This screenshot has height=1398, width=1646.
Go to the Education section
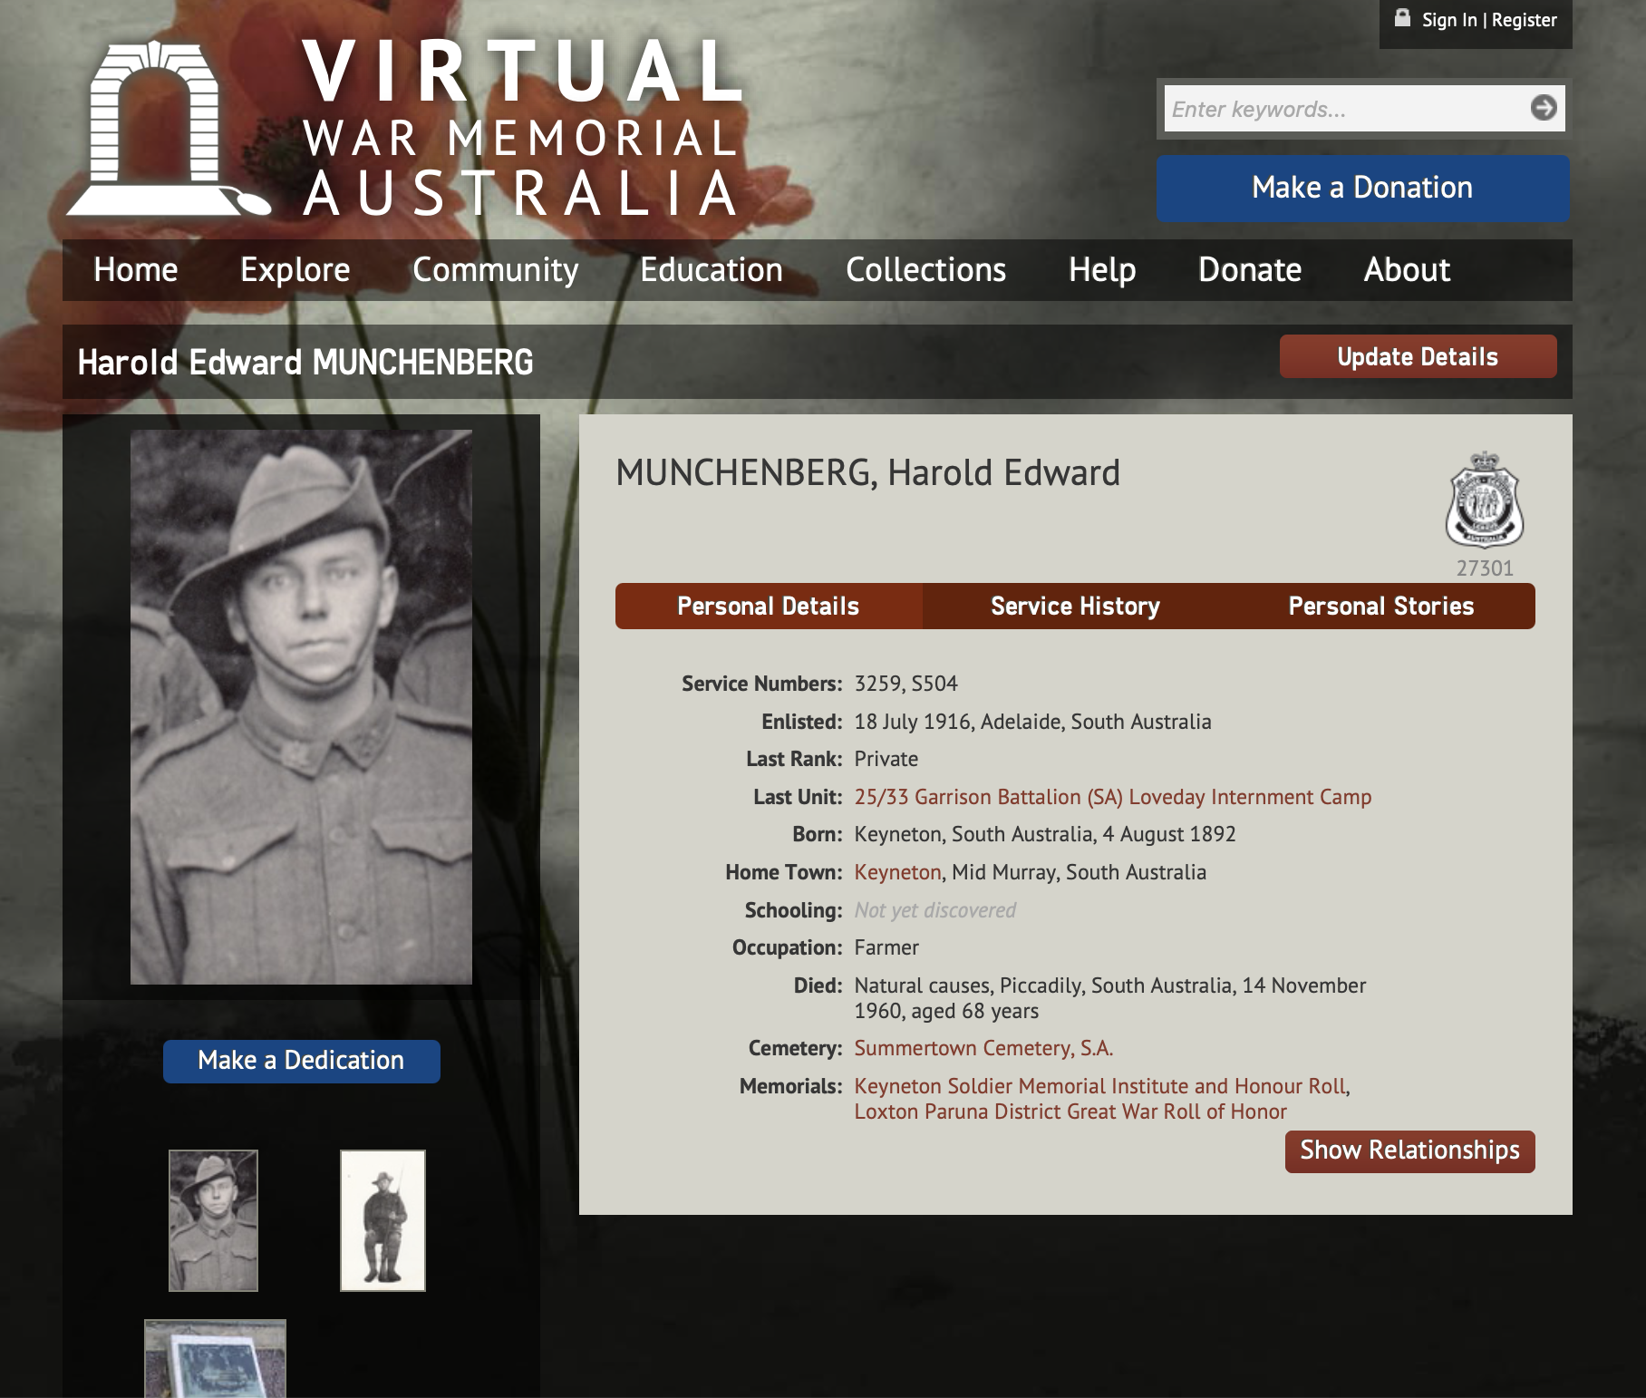[x=712, y=270]
